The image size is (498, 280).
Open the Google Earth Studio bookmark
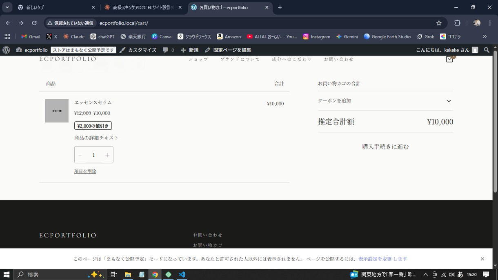(387, 36)
